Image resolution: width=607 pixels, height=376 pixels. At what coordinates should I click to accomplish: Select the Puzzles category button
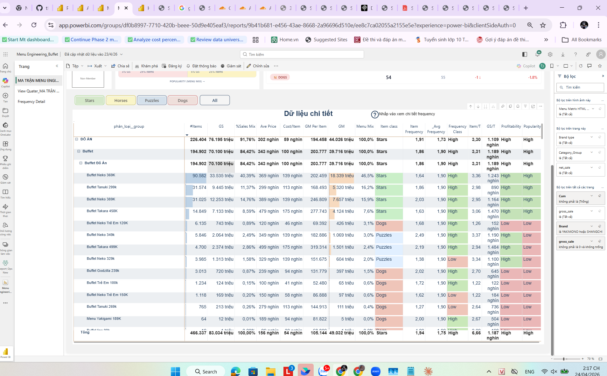click(152, 100)
